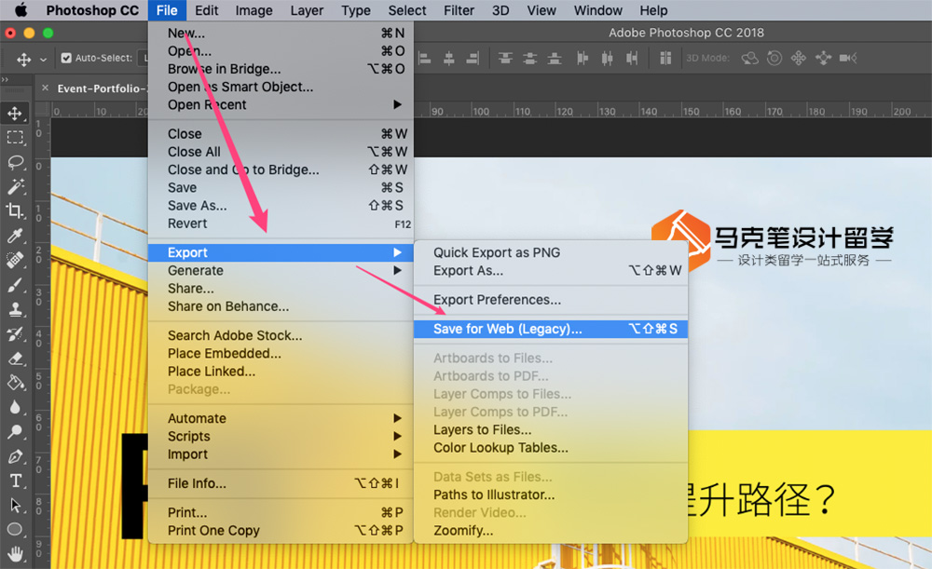932x569 pixels.
Task: Expand the Automate submenu
Action: coord(397,418)
